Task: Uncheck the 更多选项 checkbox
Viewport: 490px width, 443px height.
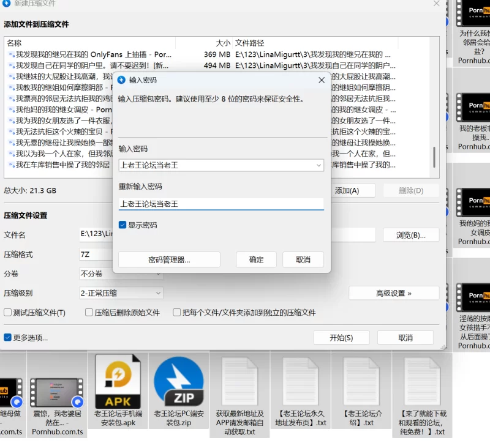Action: pyautogui.click(x=7, y=338)
